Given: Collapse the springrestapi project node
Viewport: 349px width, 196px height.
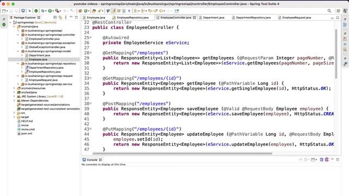Looking at the screenshot, I should pyautogui.click(x=10, y=22).
